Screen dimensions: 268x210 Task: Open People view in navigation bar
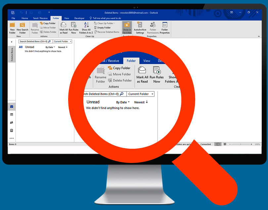point(12,123)
